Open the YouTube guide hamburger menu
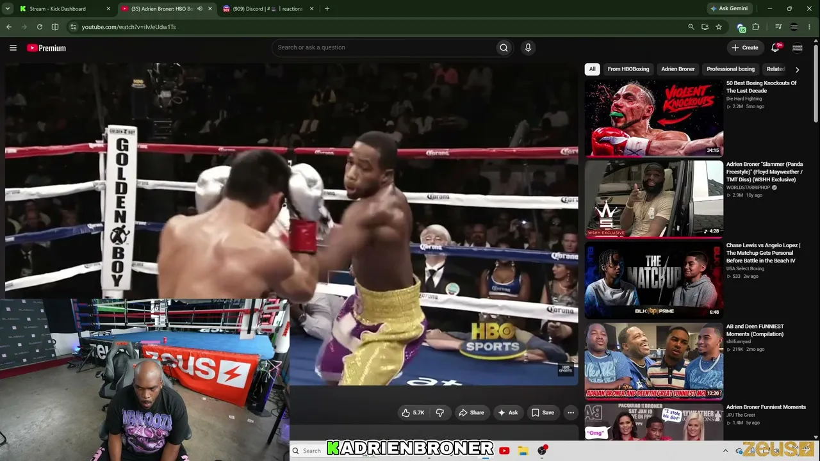 tap(13, 48)
